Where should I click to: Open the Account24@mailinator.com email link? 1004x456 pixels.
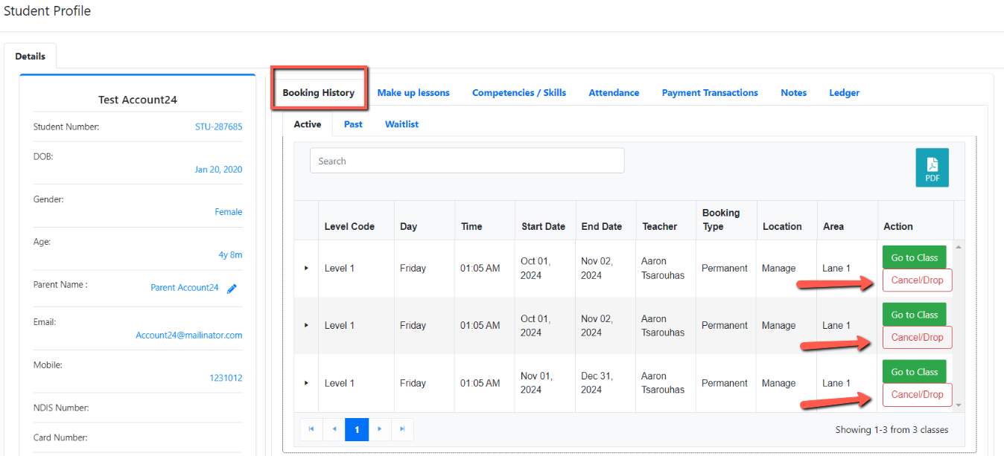[189, 335]
